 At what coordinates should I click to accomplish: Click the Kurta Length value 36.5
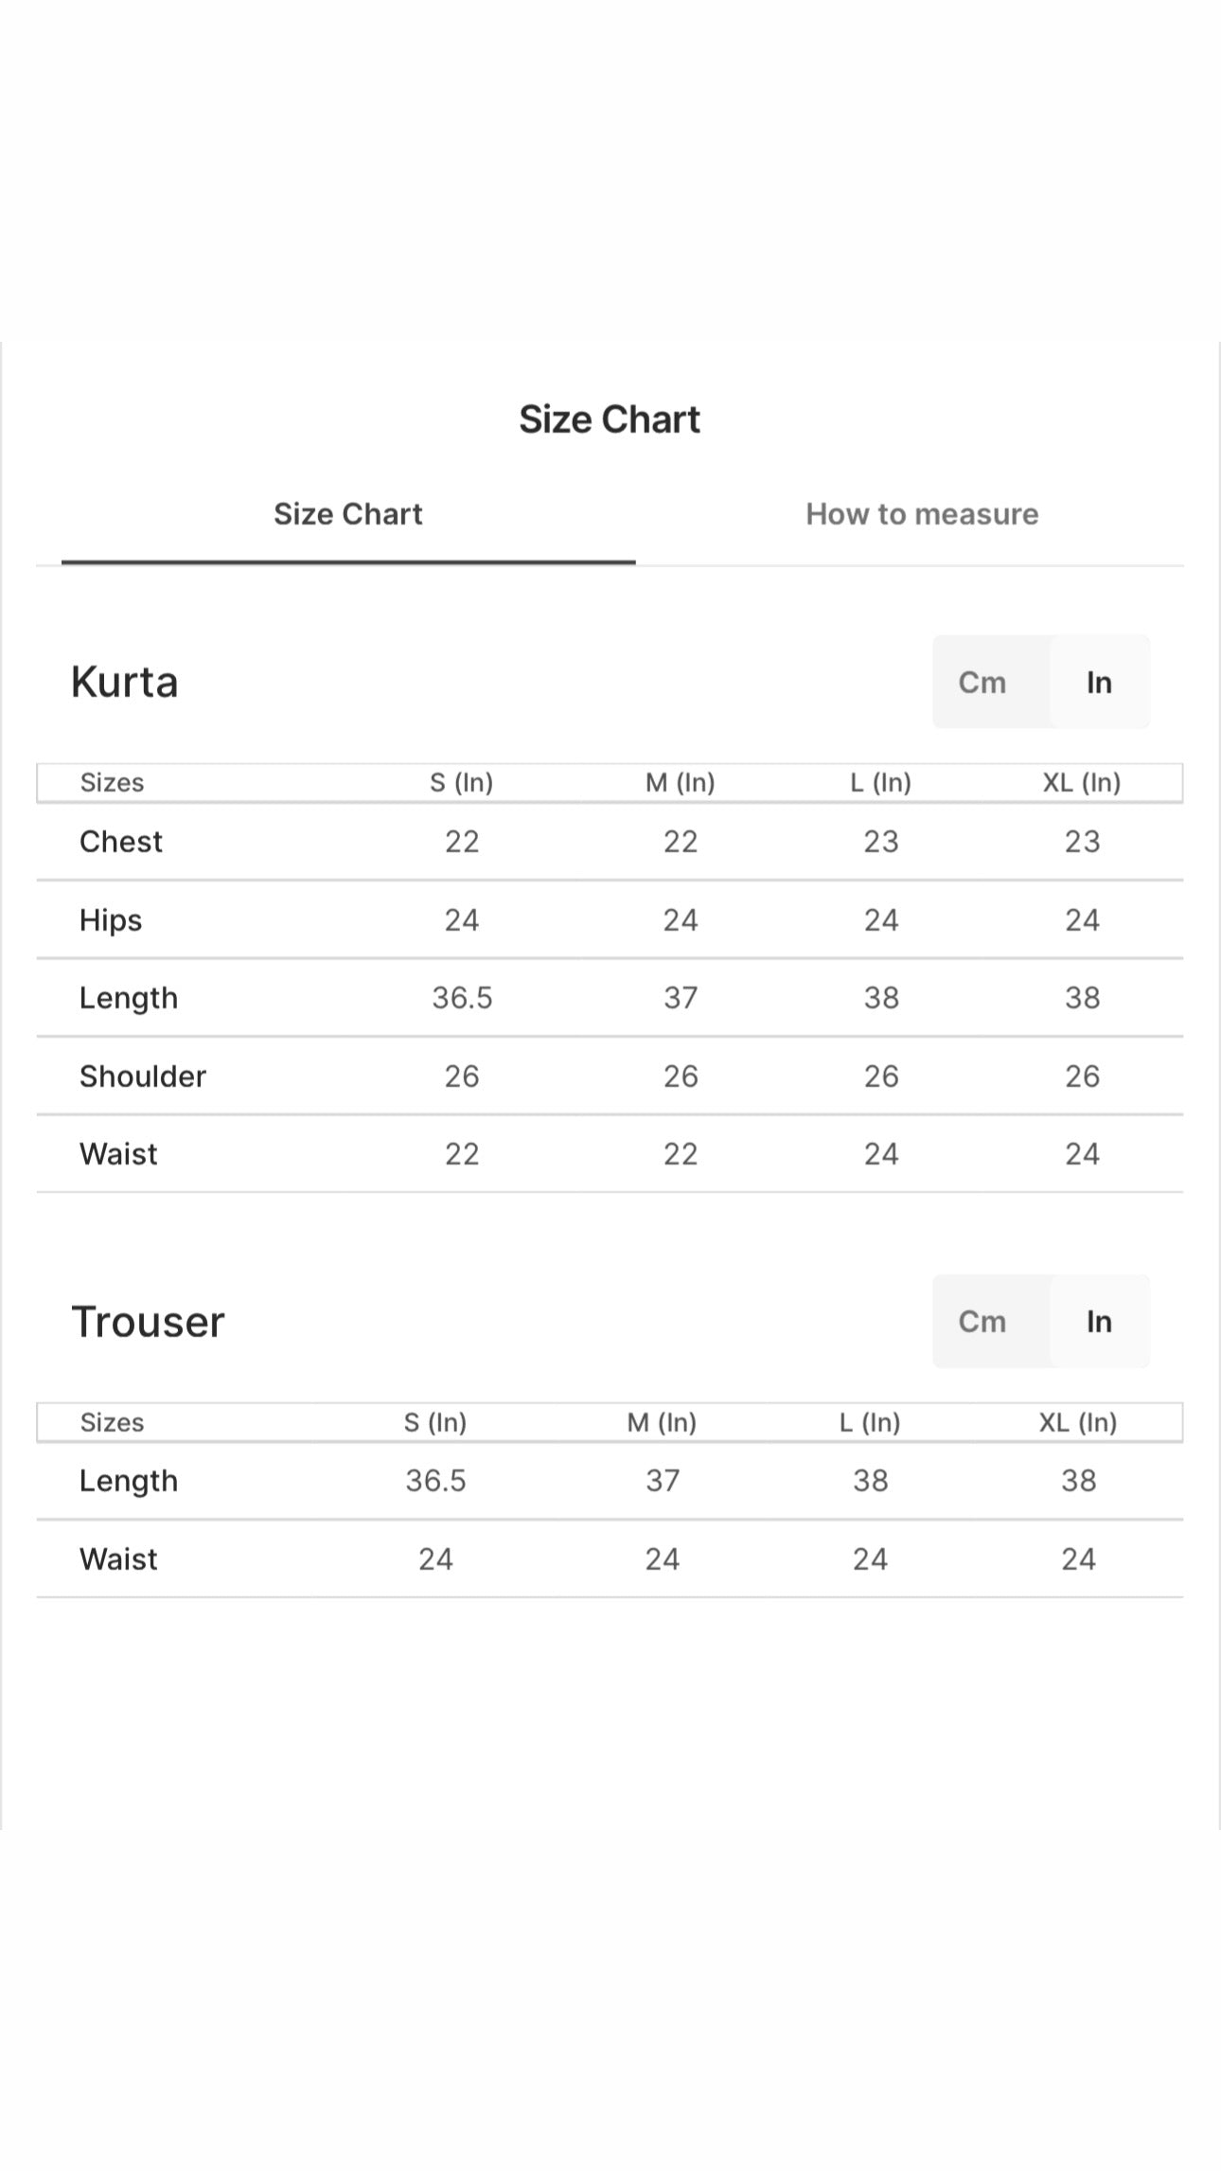[462, 998]
